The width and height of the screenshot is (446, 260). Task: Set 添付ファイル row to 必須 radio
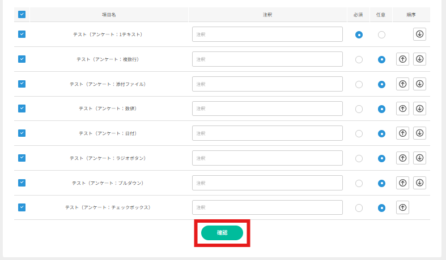359,84
